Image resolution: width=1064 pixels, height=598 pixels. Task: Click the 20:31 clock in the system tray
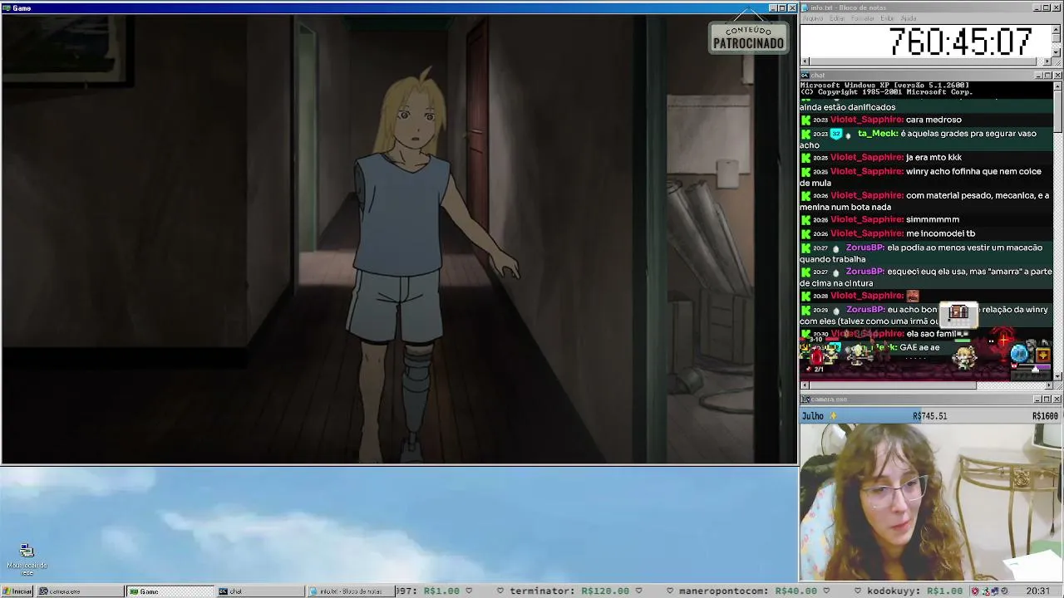tap(1037, 591)
